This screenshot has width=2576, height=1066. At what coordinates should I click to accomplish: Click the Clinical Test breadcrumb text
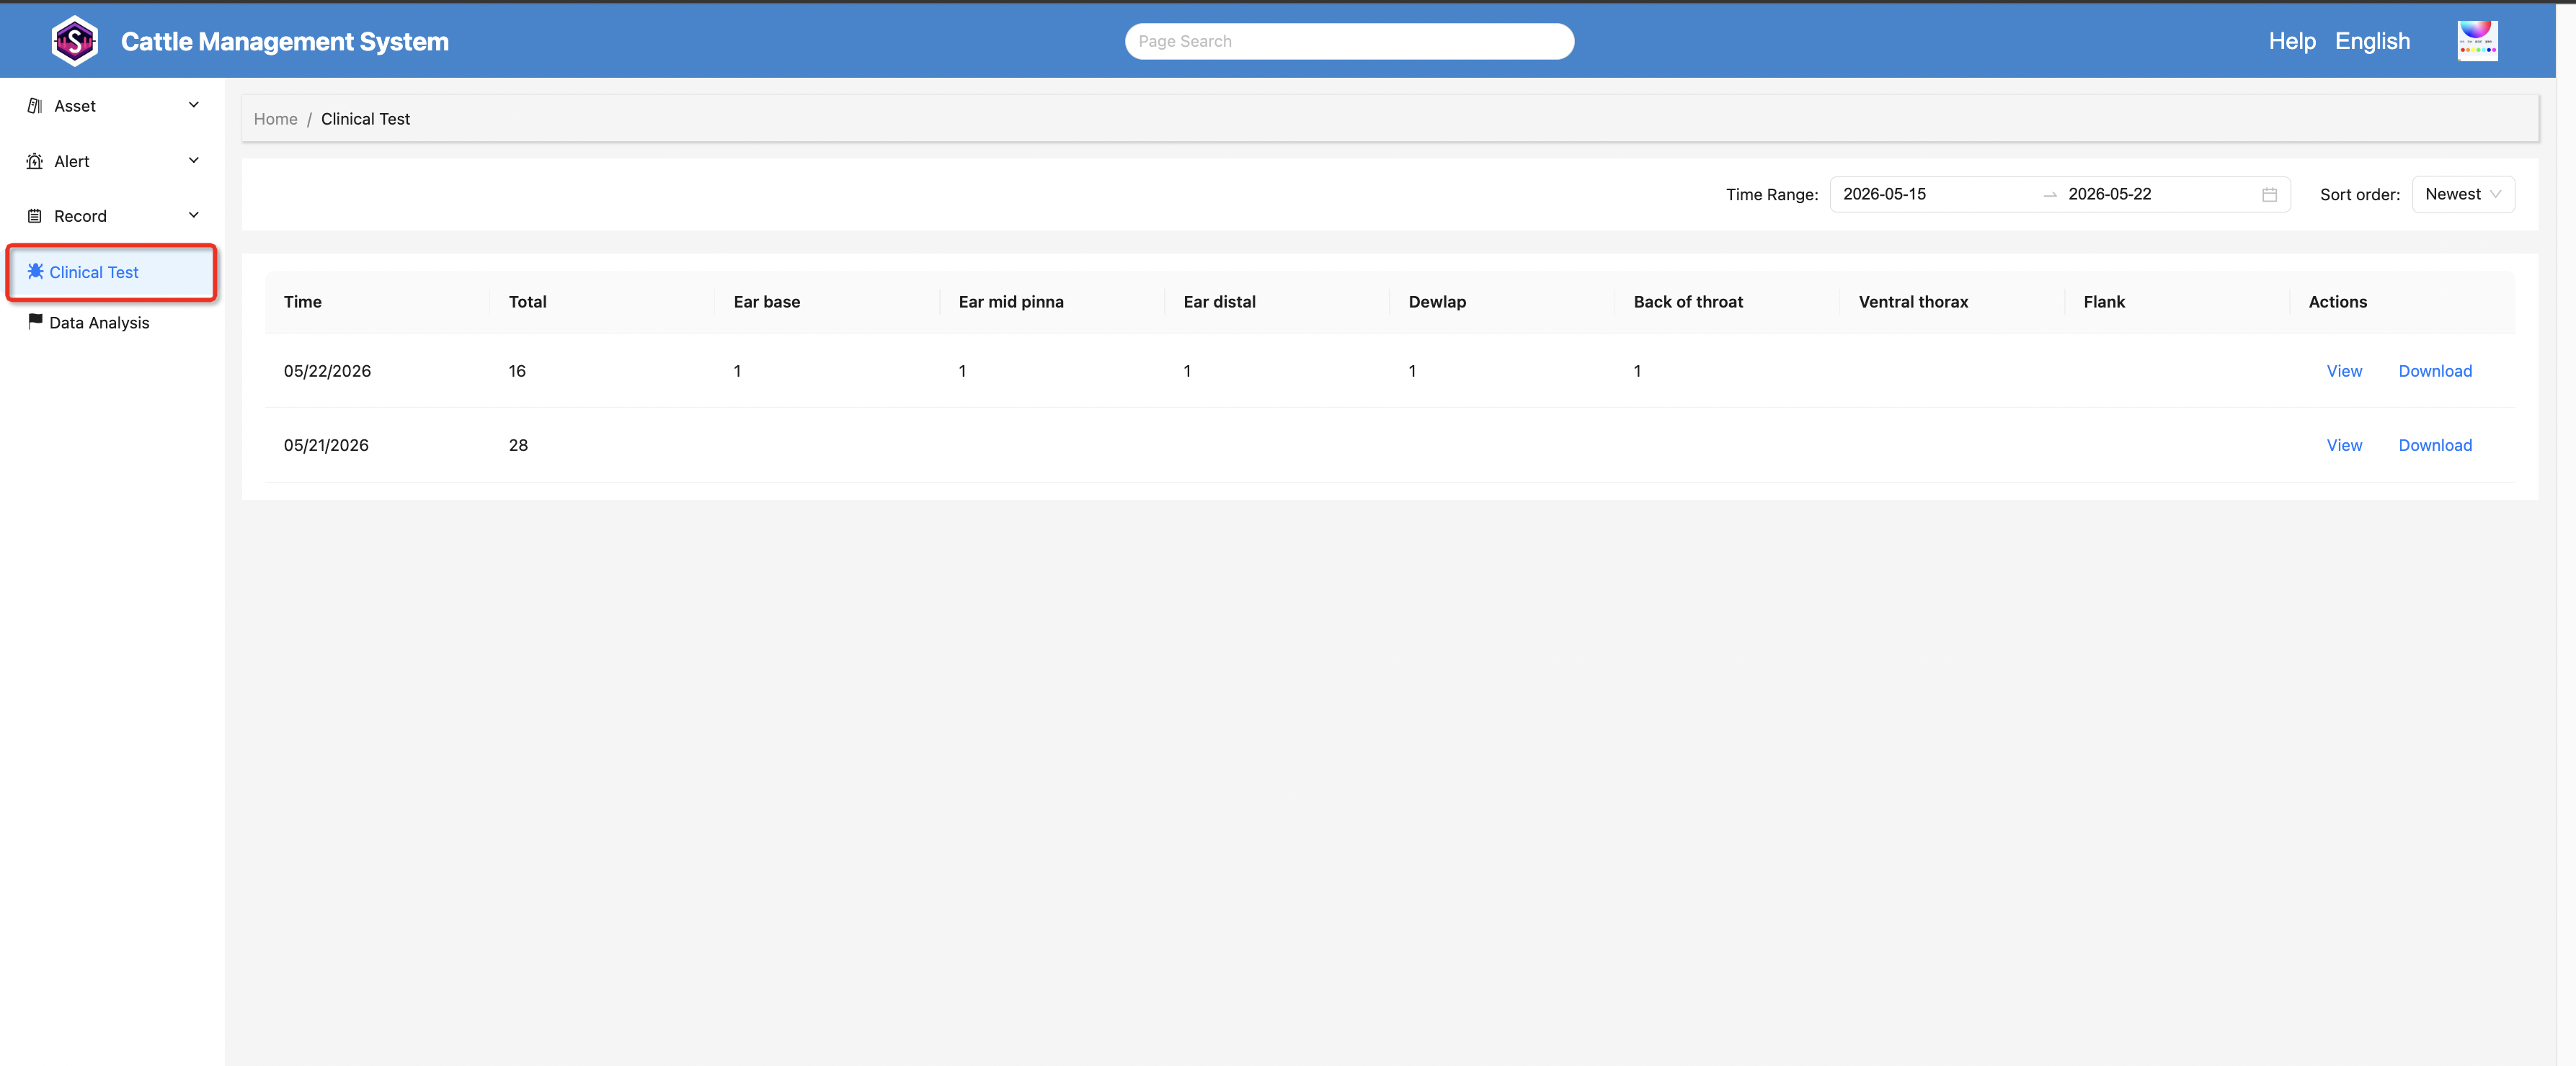pos(365,119)
